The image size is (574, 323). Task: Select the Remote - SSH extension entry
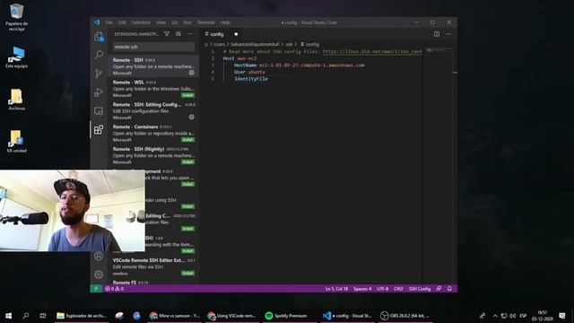(153, 66)
